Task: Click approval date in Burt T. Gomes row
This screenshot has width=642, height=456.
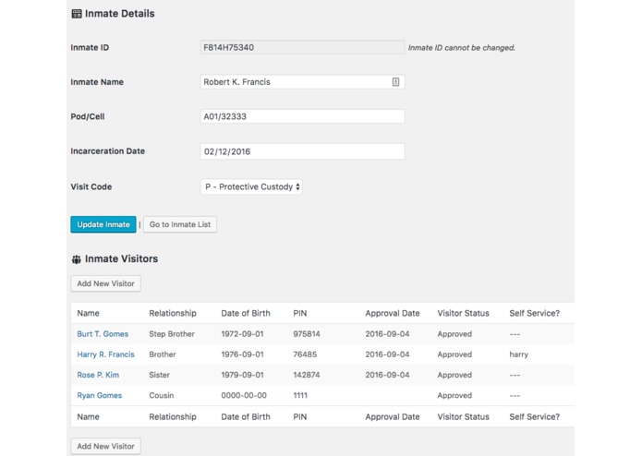Action: coord(387,334)
